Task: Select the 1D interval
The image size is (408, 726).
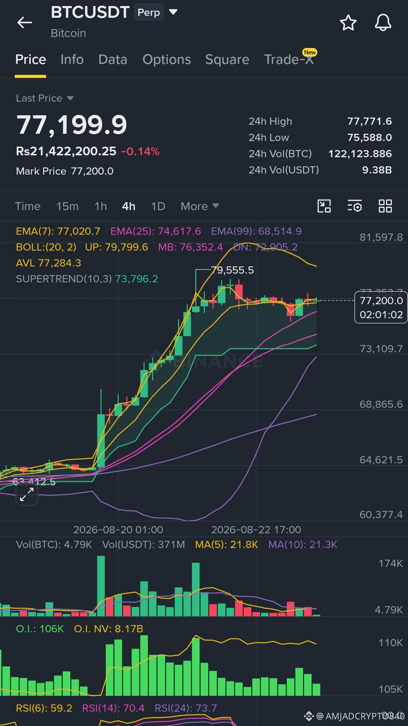Action: 158,206
